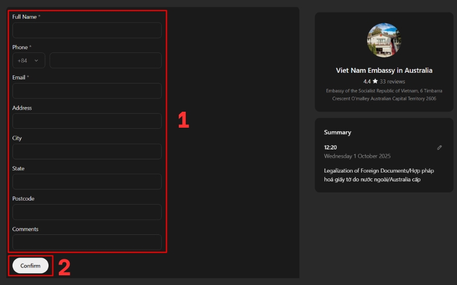Open the 33 reviews link
This screenshot has height=285, width=457.
coord(392,82)
